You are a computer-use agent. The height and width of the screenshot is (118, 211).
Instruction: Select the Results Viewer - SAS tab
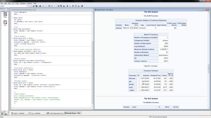click(x=73, y=113)
